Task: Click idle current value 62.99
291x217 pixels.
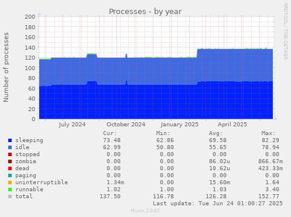Action: (112, 147)
